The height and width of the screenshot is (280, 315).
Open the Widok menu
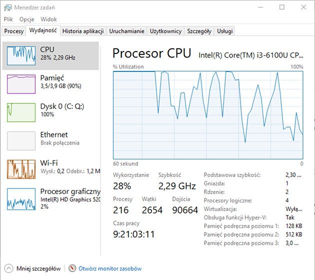tap(48, 19)
